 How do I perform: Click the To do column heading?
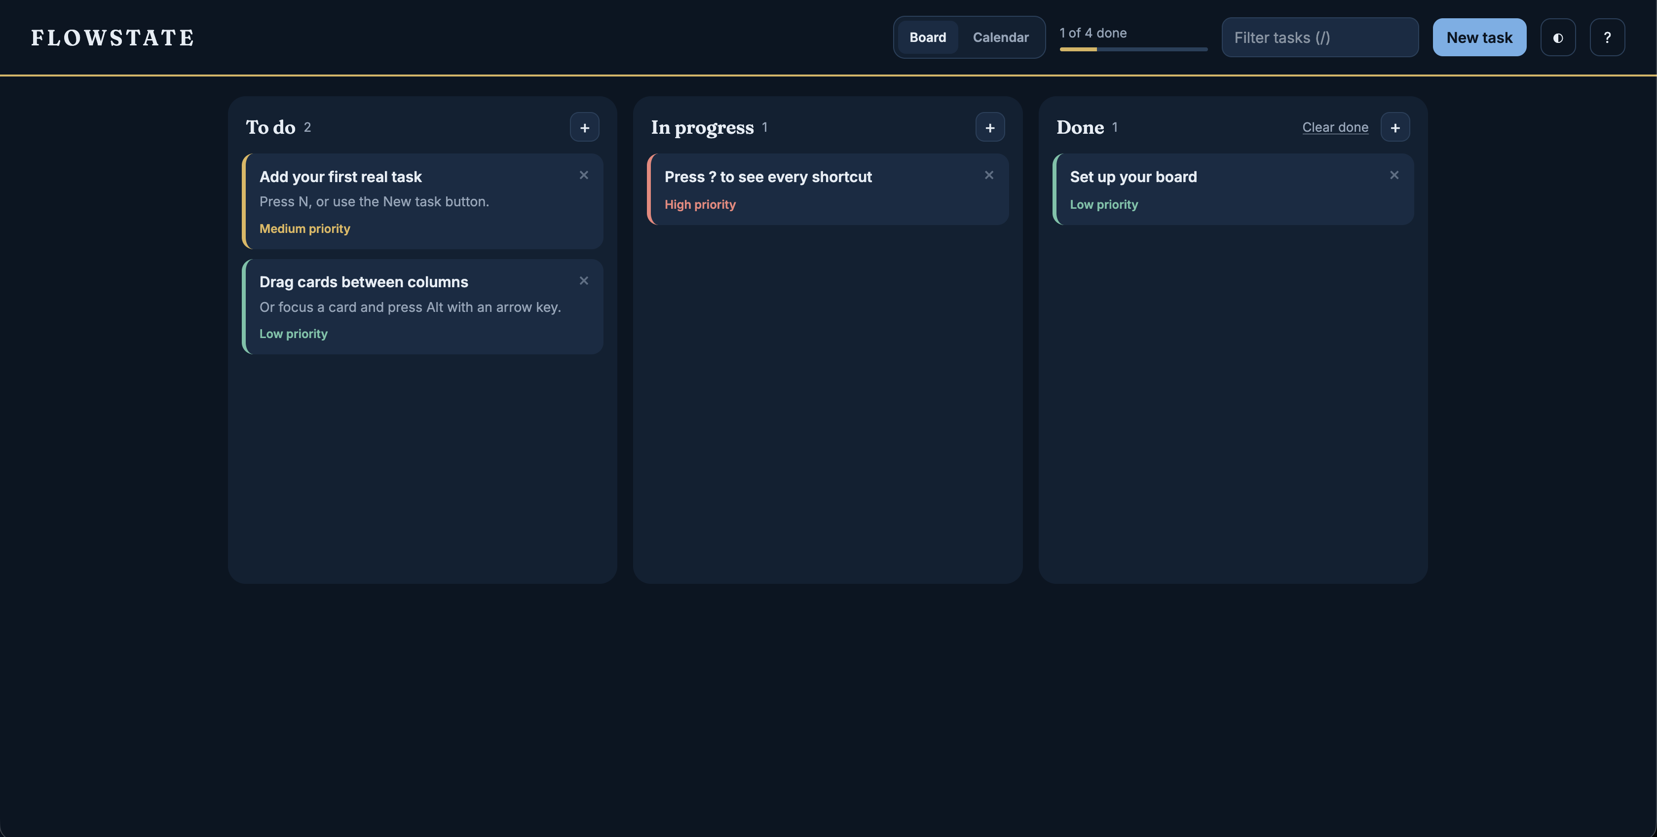pyautogui.click(x=271, y=127)
